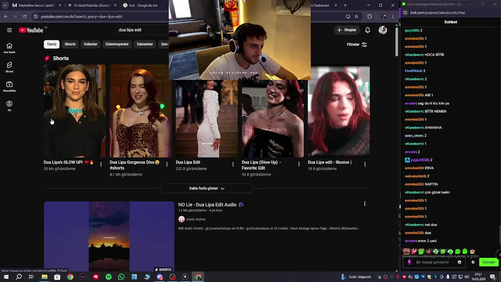
Task: Switch to the Maybelline Serum Lipstick tab
Action: pyautogui.click(x=37, y=5)
